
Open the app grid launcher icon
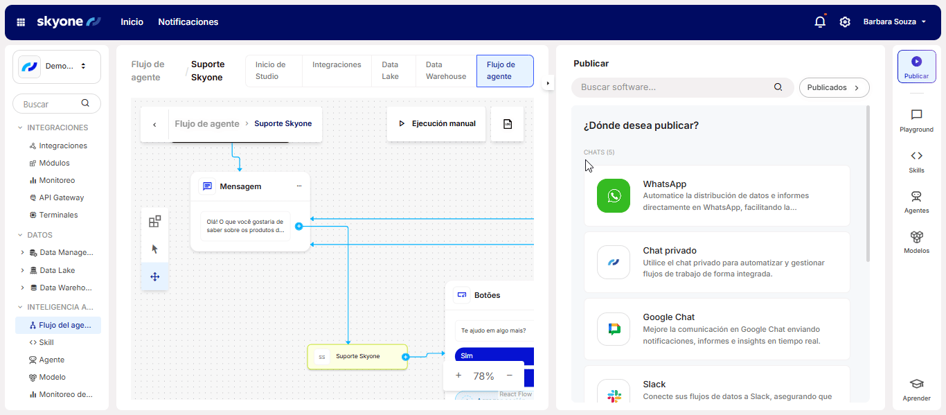21,22
